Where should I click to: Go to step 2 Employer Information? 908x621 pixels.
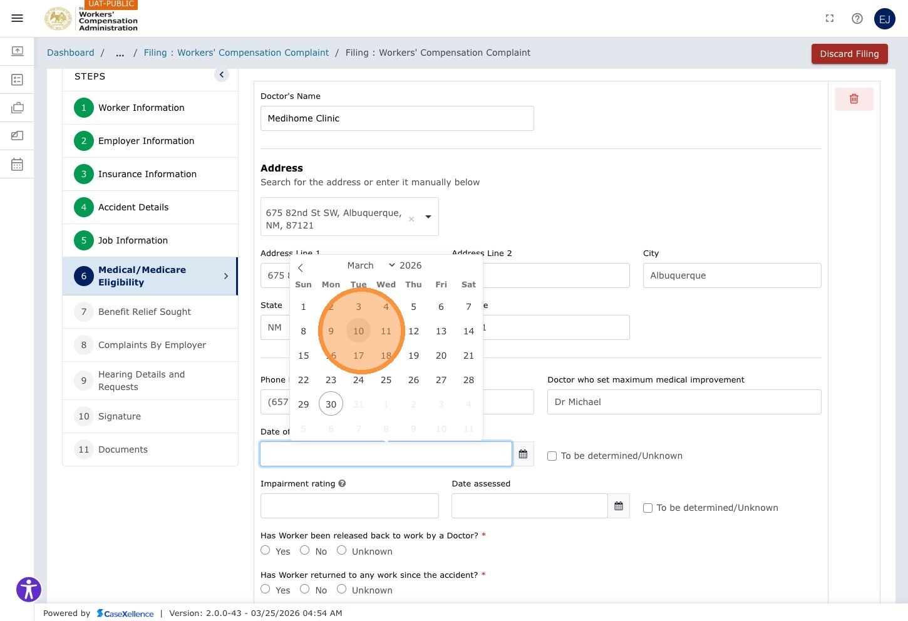tap(150, 141)
